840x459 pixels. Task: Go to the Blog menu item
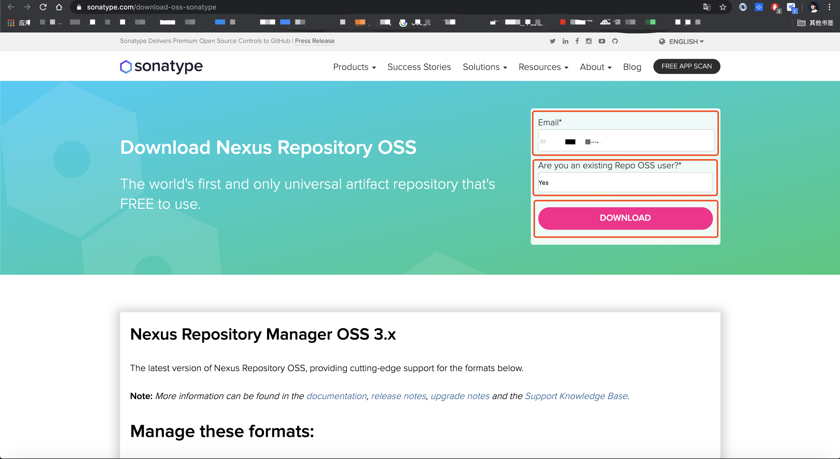coord(632,67)
